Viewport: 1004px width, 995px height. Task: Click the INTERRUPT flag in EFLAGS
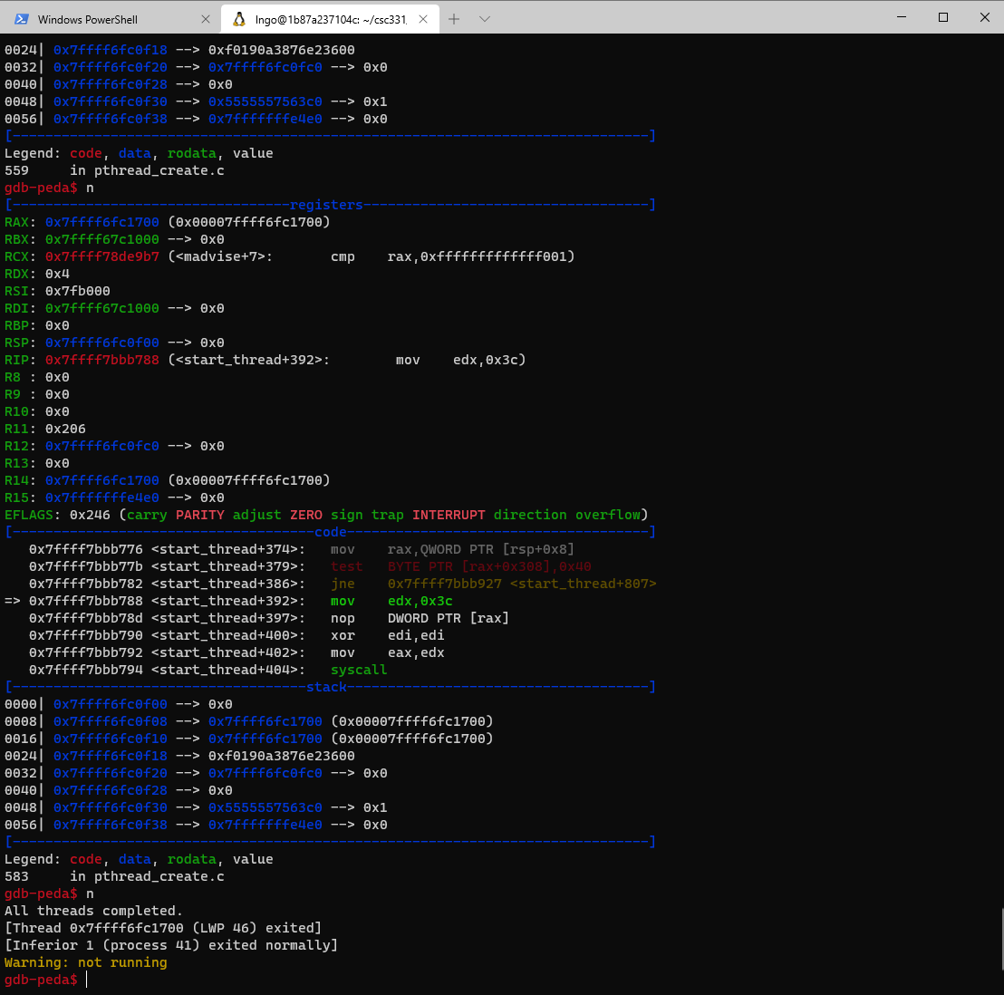pyautogui.click(x=449, y=515)
